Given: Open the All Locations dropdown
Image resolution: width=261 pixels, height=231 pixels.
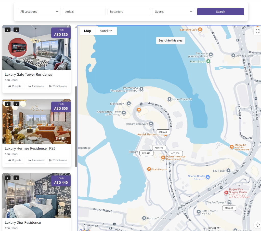Looking at the screenshot, I should tap(39, 12).
